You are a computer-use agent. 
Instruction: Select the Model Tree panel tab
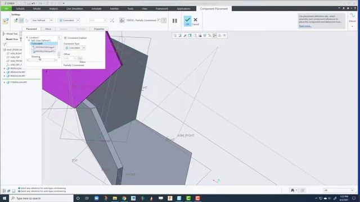[x=11, y=34]
